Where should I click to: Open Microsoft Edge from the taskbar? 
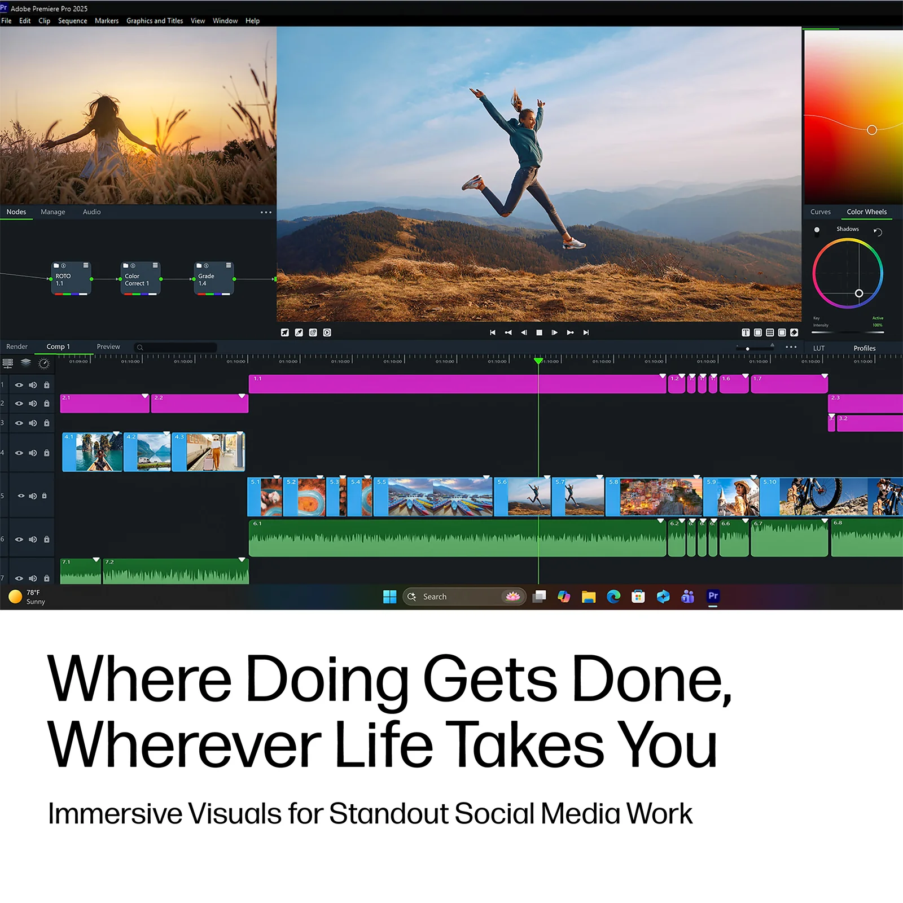613,597
